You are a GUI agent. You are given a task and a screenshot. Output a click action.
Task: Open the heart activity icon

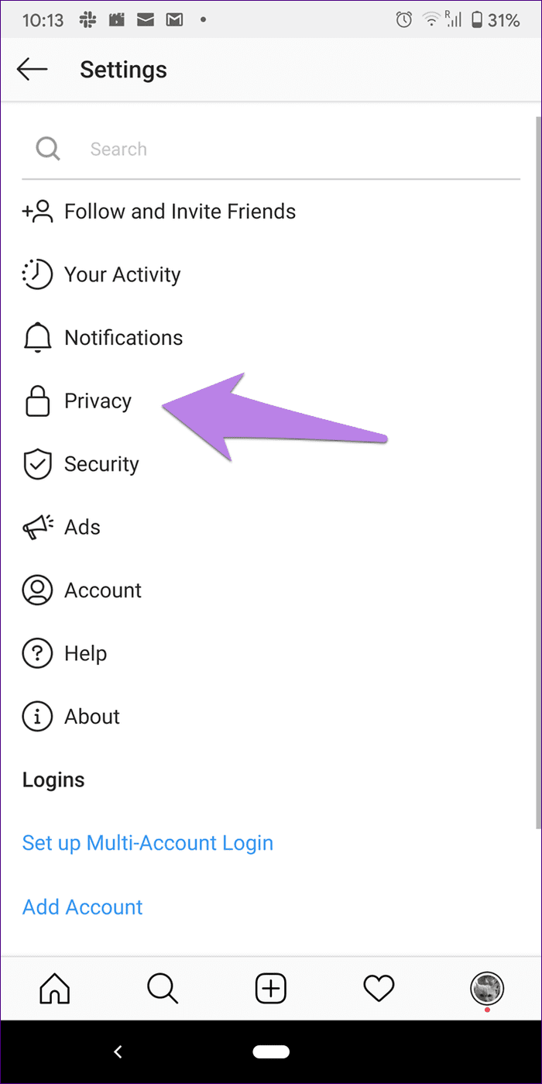click(x=379, y=988)
